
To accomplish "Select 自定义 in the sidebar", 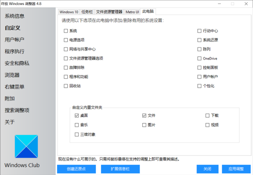I will point(13,28).
